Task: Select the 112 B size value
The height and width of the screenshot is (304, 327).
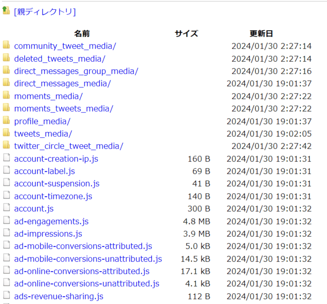Action: pyautogui.click(x=199, y=296)
